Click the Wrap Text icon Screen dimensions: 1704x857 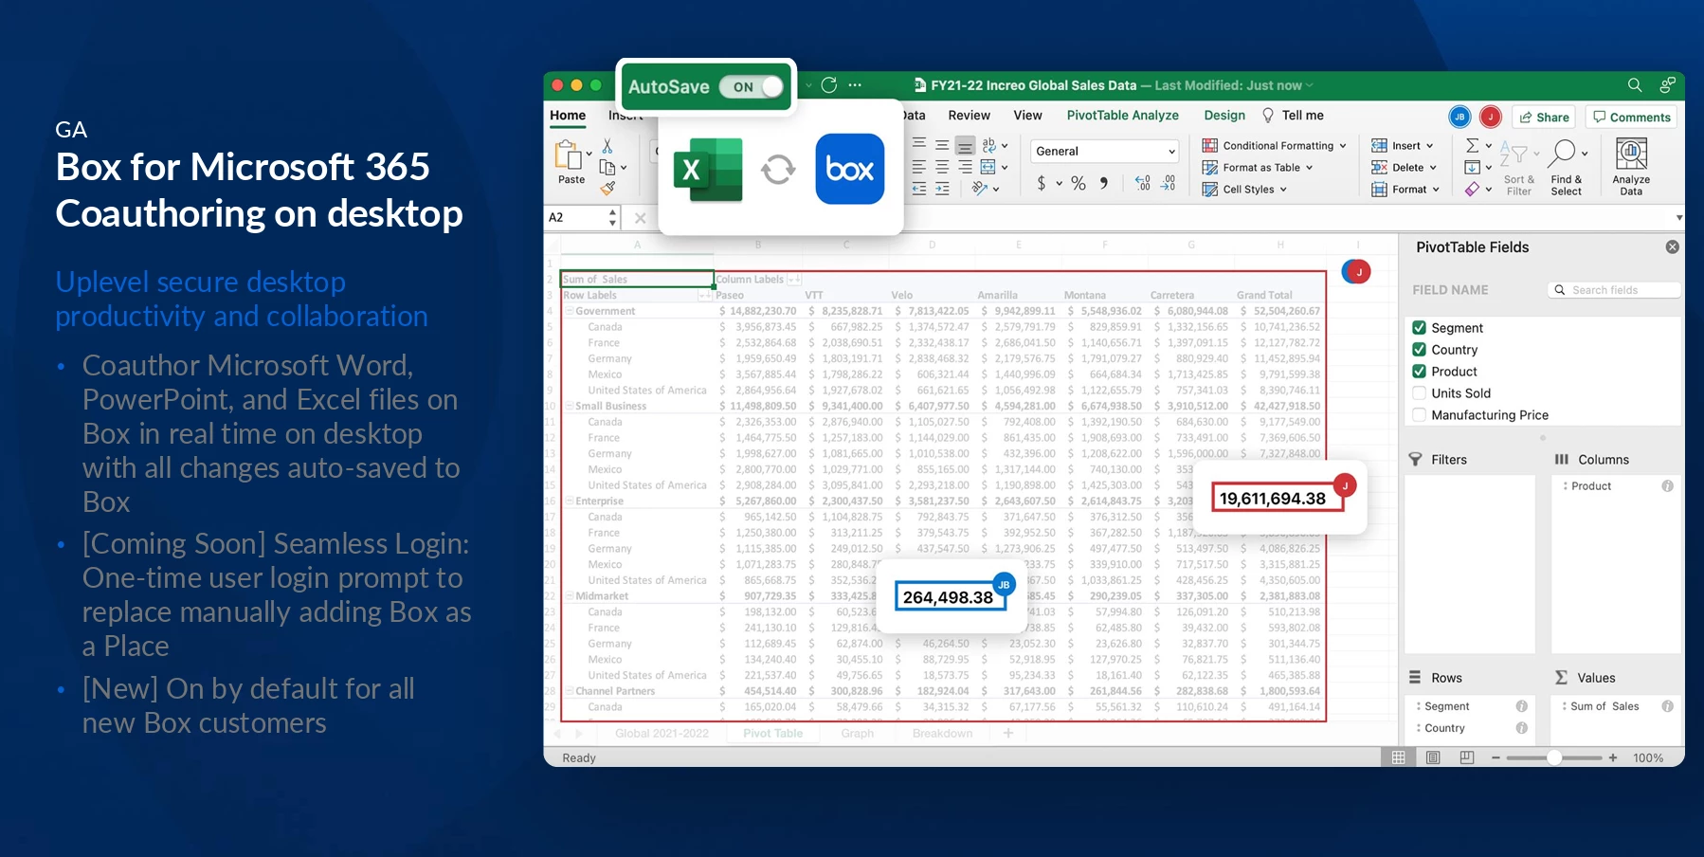988,146
